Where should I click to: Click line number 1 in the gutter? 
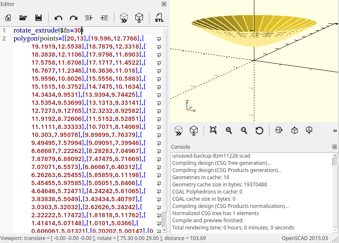(x=4, y=30)
